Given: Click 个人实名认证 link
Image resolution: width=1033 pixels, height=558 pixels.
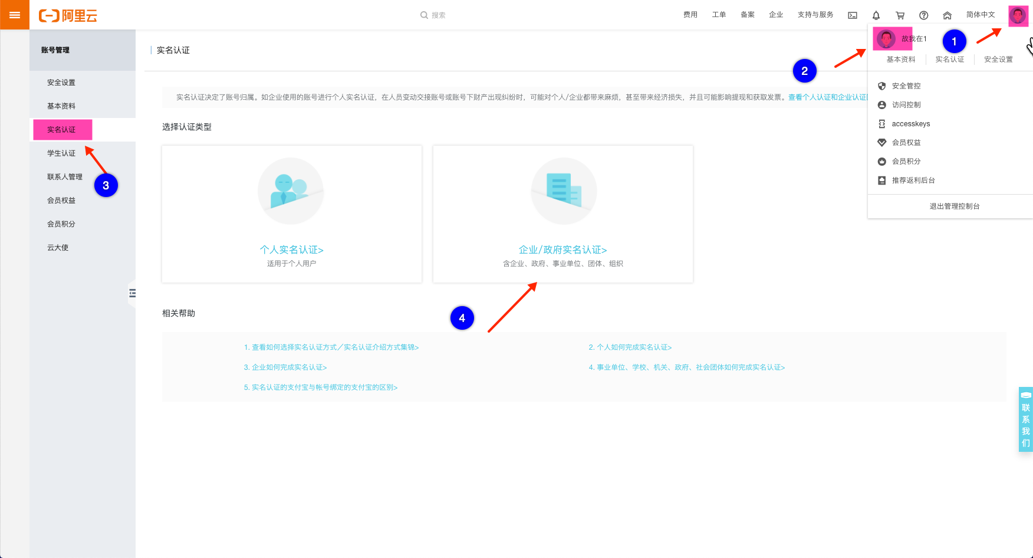Looking at the screenshot, I should tap(292, 250).
